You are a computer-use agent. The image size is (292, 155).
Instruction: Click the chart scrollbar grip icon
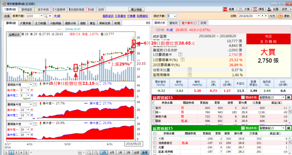80,153
